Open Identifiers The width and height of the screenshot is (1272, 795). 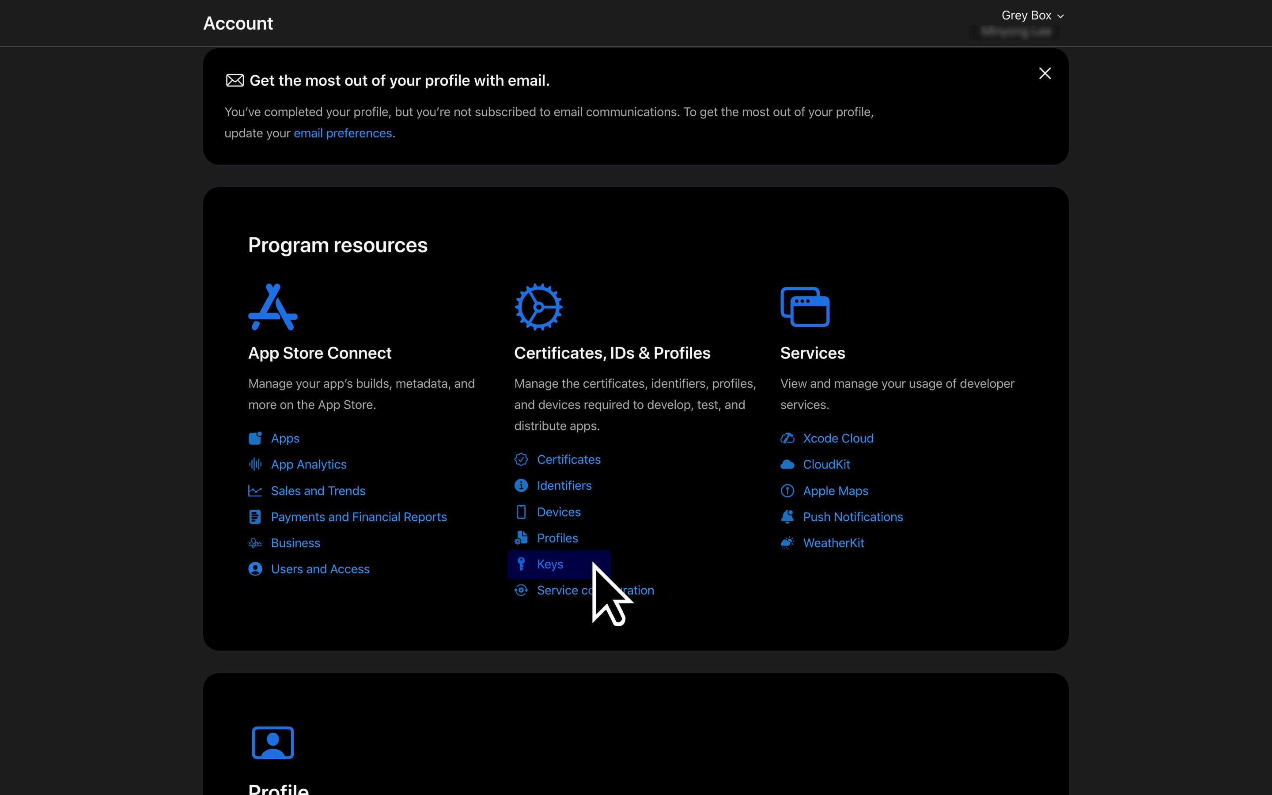tap(564, 485)
